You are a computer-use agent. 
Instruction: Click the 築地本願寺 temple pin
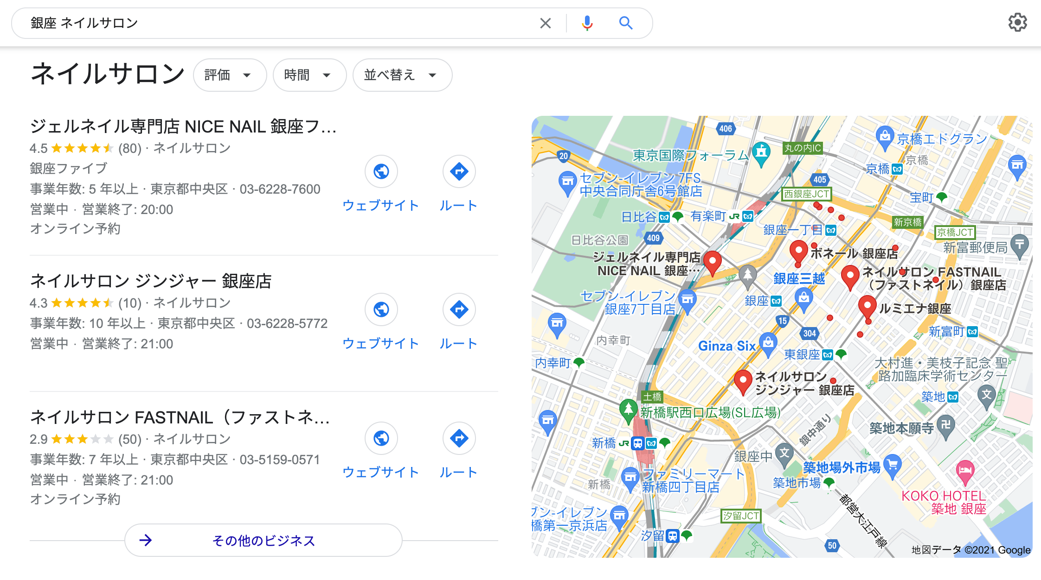(945, 427)
